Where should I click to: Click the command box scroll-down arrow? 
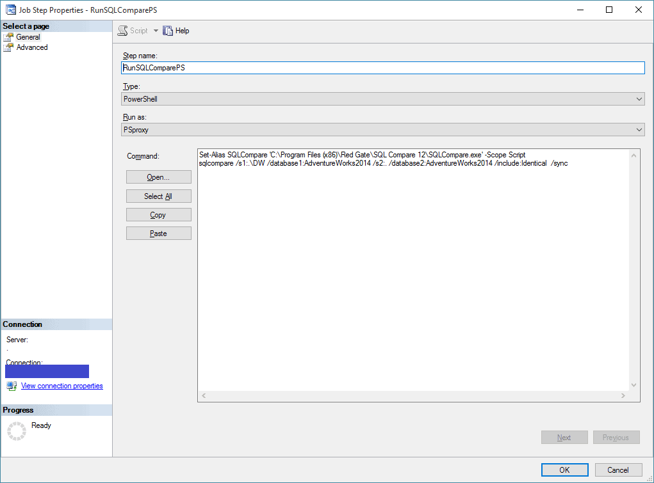(x=634, y=385)
